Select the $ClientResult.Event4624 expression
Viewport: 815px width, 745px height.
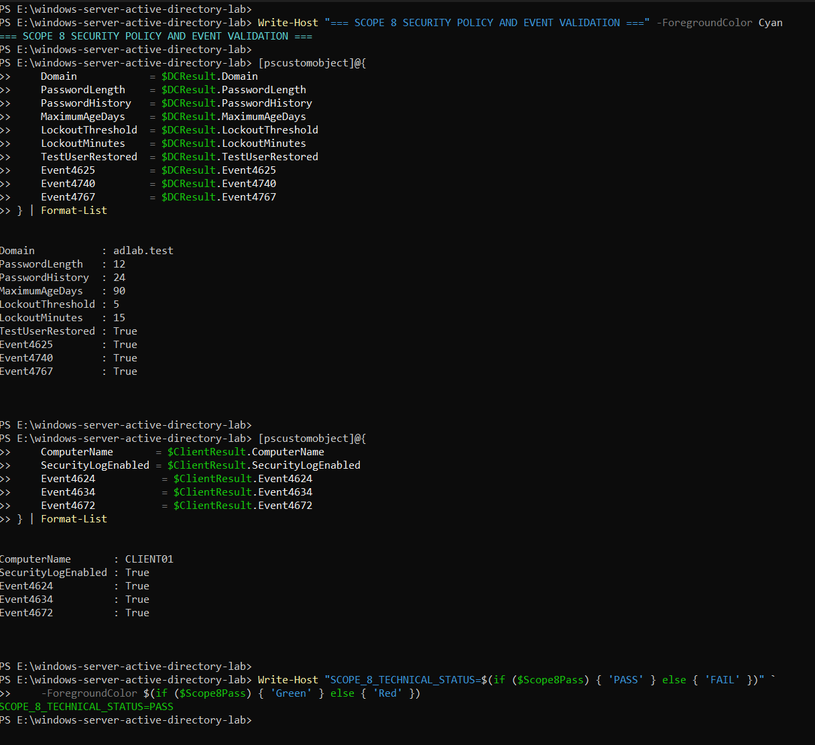[x=243, y=479]
